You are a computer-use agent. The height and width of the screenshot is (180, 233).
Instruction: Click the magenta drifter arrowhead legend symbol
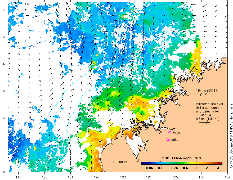168,140
